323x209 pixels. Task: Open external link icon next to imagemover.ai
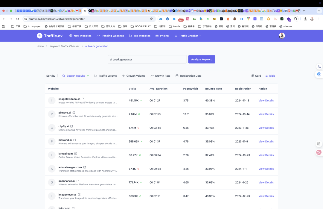(79, 195)
